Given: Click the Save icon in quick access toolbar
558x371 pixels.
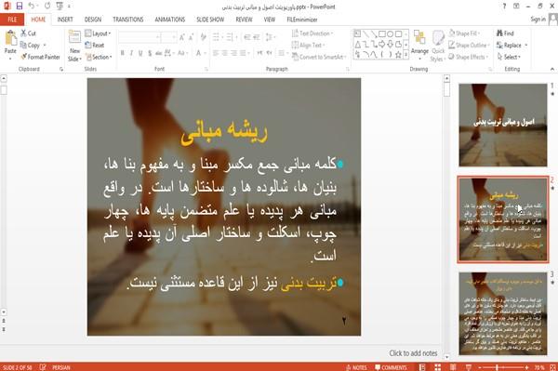Looking at the screenshot, I should [20, 6].
